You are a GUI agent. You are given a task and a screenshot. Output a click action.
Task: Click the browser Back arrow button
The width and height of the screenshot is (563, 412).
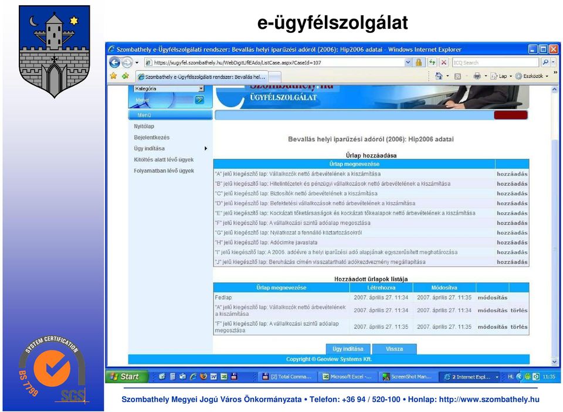pyautogui.click(x=114, y=63)
